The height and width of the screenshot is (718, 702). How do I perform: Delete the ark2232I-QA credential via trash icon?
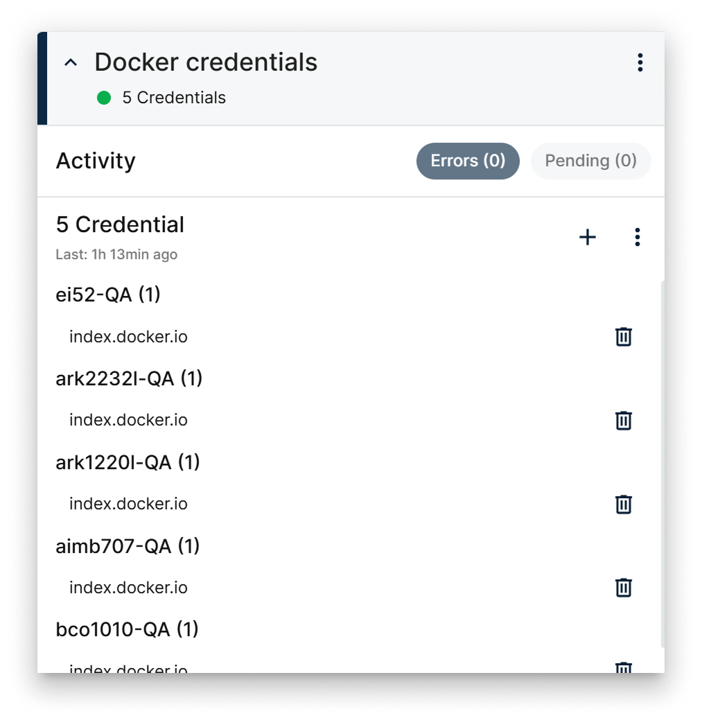tap(623, 420)
